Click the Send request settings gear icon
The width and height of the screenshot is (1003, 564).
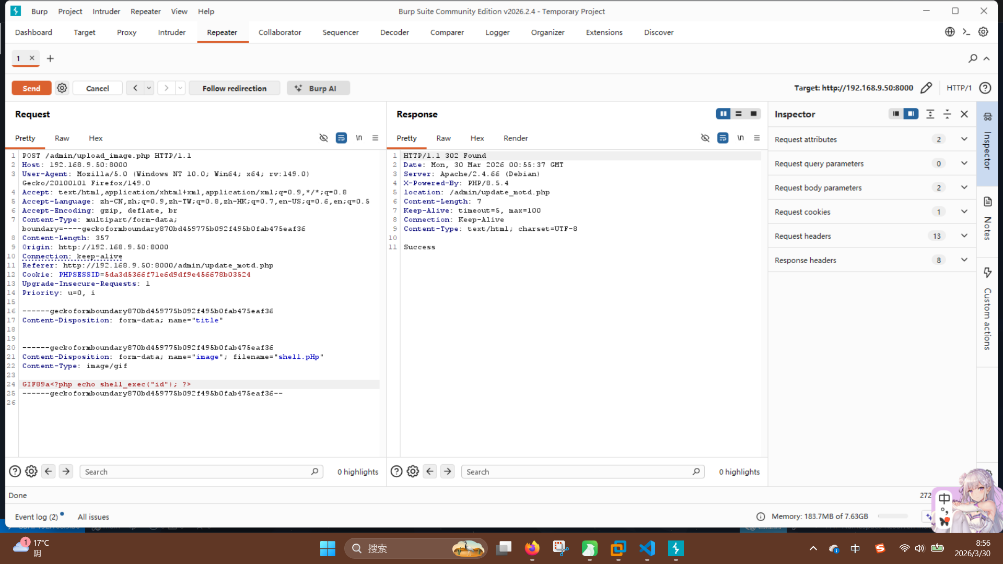click(62, 88)
